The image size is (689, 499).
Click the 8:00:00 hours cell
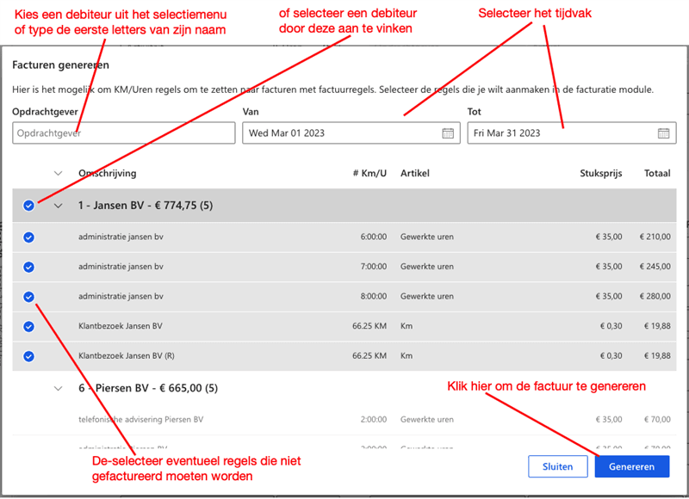[374, 297]
